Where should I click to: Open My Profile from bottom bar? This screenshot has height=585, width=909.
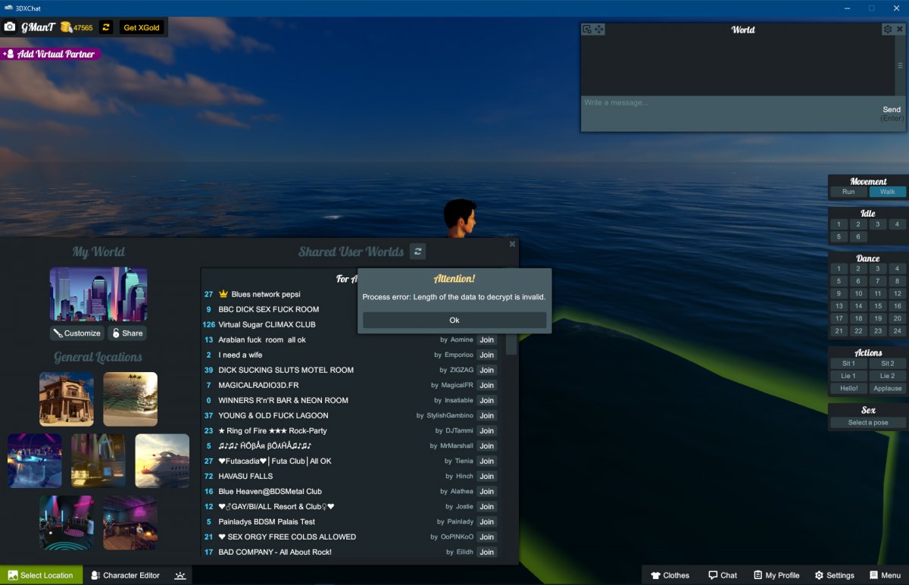click(776, 575)
